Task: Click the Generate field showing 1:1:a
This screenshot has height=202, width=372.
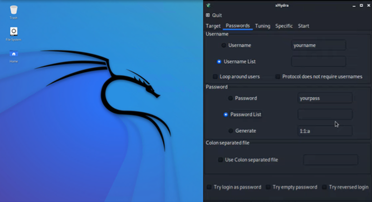Action: [325, 131]
